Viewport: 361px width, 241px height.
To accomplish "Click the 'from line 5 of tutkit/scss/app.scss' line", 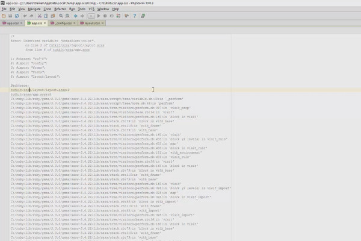I will tap(57, 50).
